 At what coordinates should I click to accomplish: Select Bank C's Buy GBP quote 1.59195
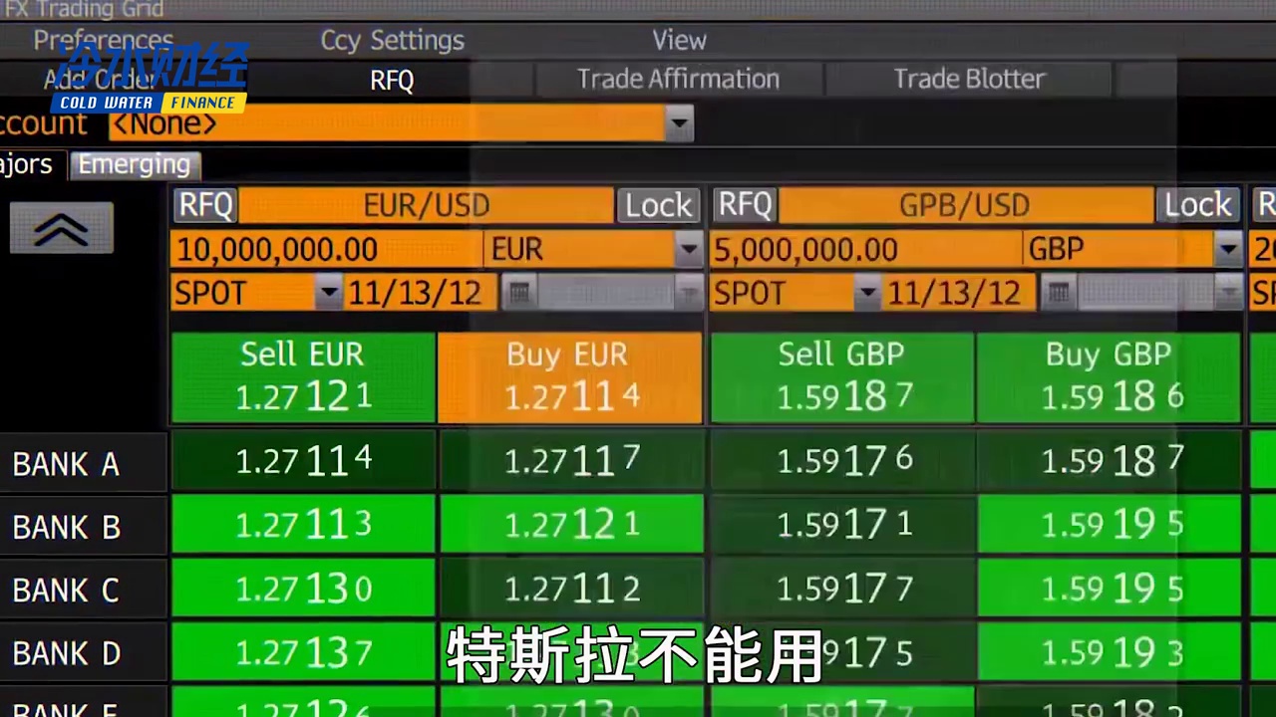[1110, 589]
